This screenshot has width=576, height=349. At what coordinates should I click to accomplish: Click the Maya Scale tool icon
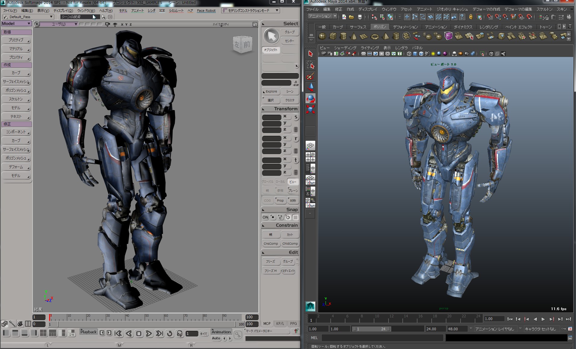click(x=310, y=109)
